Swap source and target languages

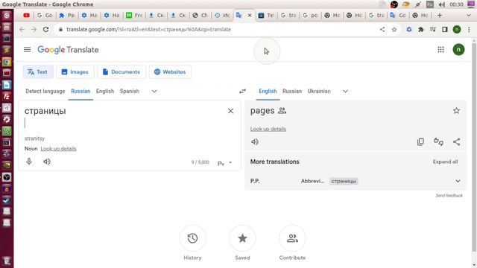(x=242, y=91)
